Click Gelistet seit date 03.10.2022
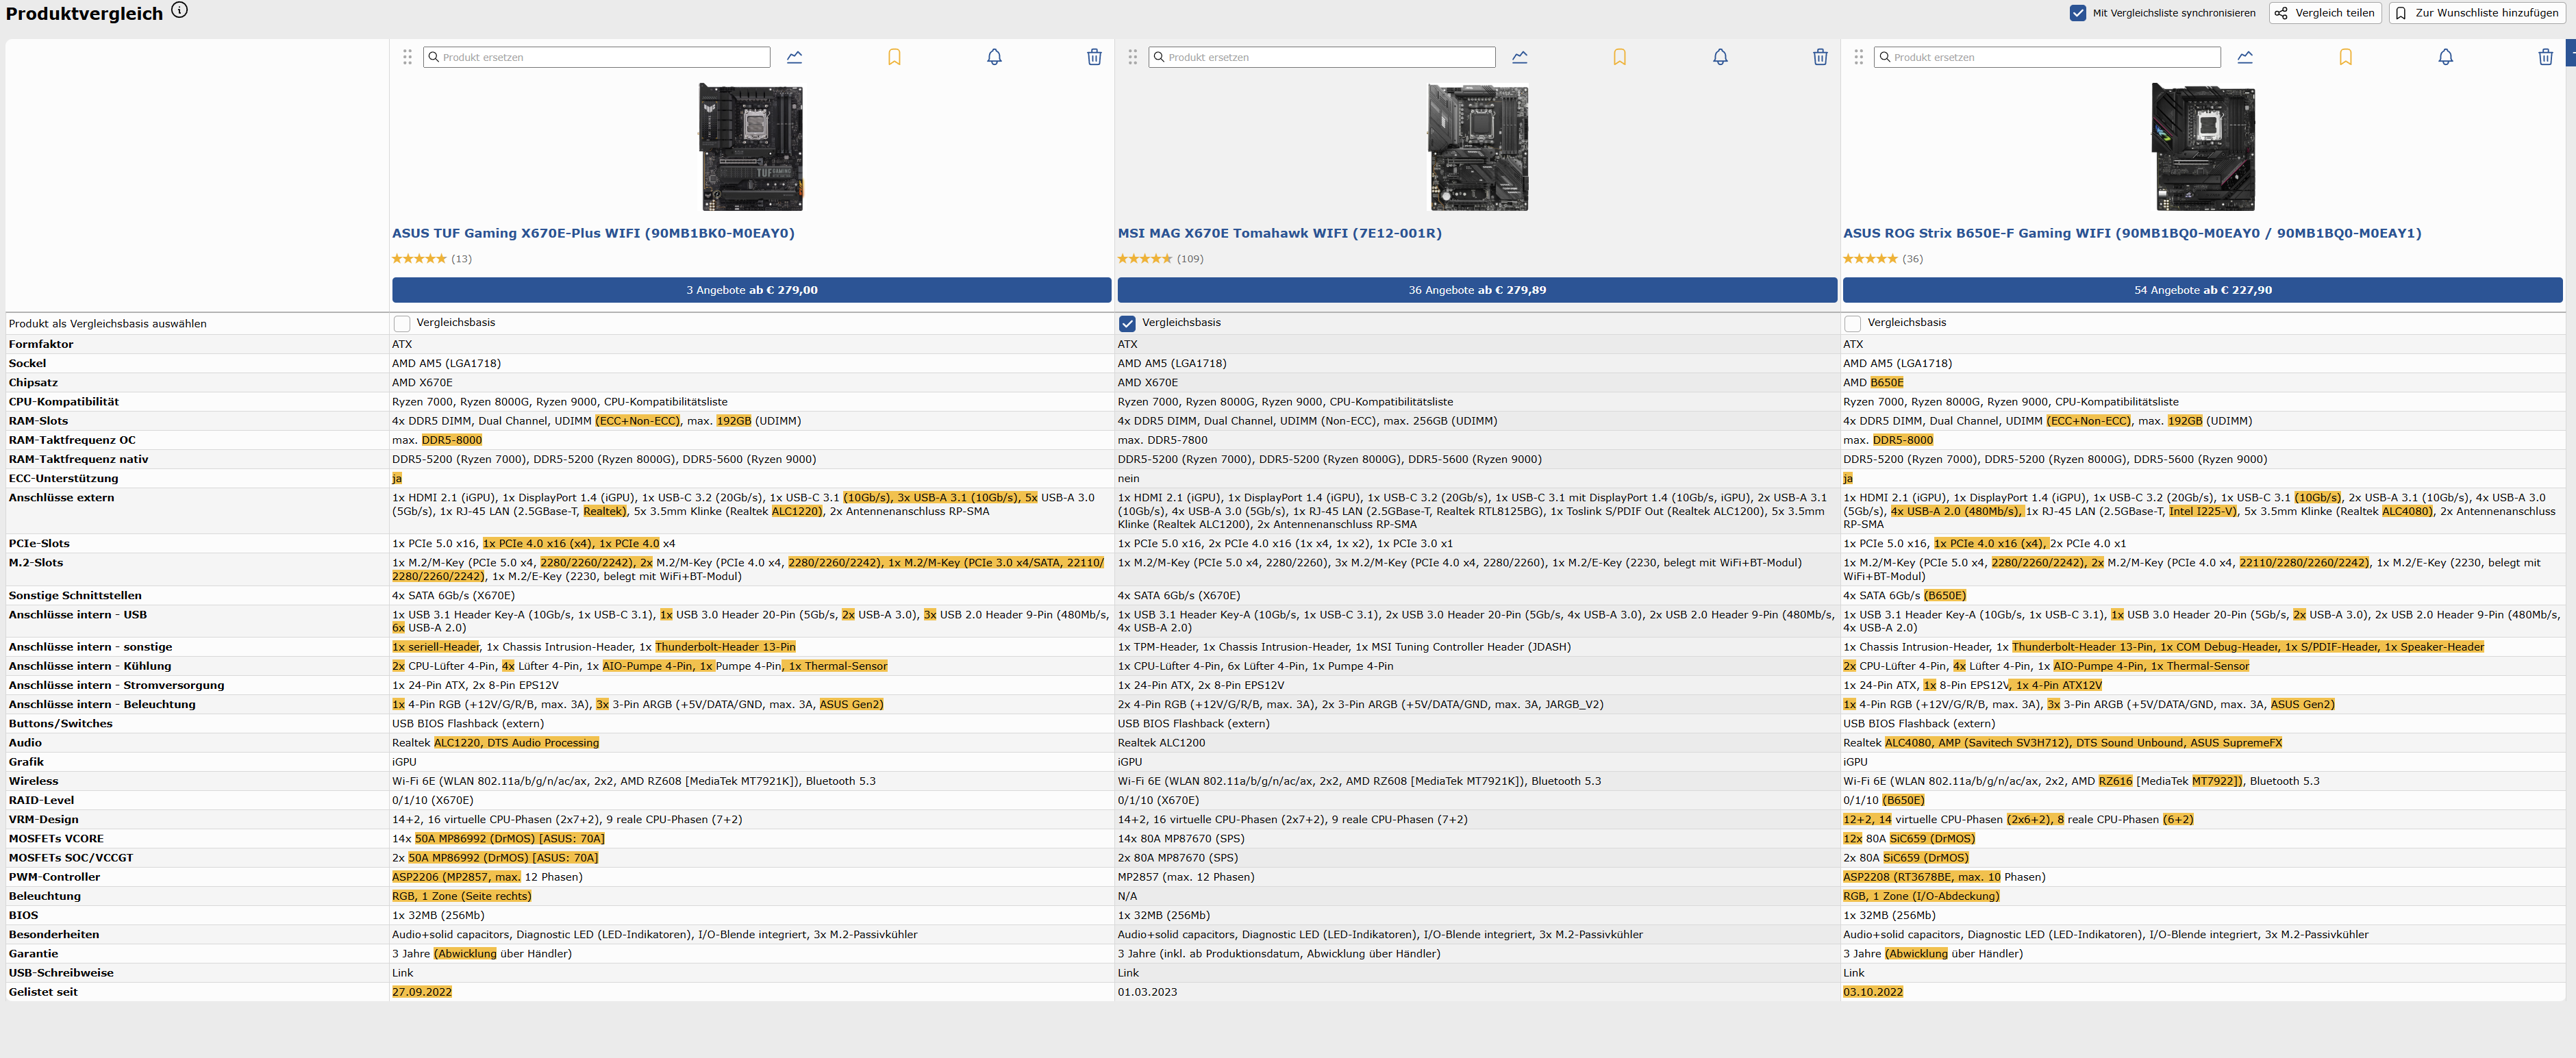This screenshot has width=2576, height=1058. pyautogui.click(x=1873, y=992)
